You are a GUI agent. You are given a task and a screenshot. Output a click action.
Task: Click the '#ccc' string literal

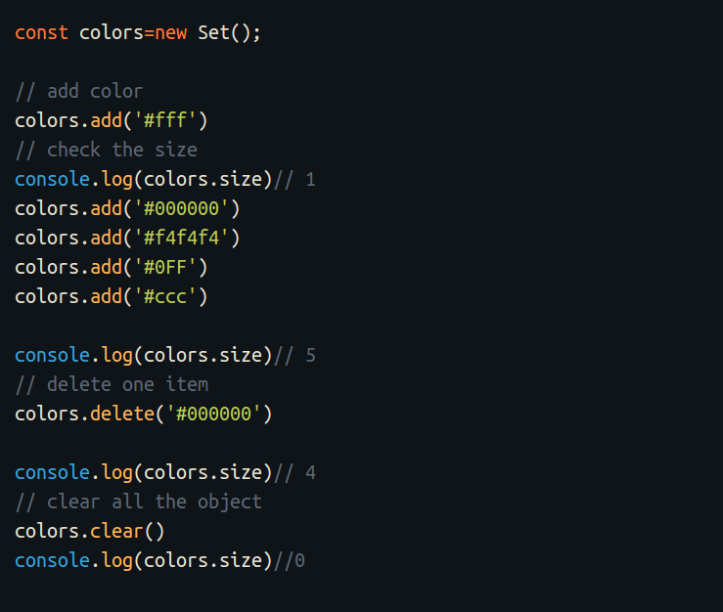[165, 296]
